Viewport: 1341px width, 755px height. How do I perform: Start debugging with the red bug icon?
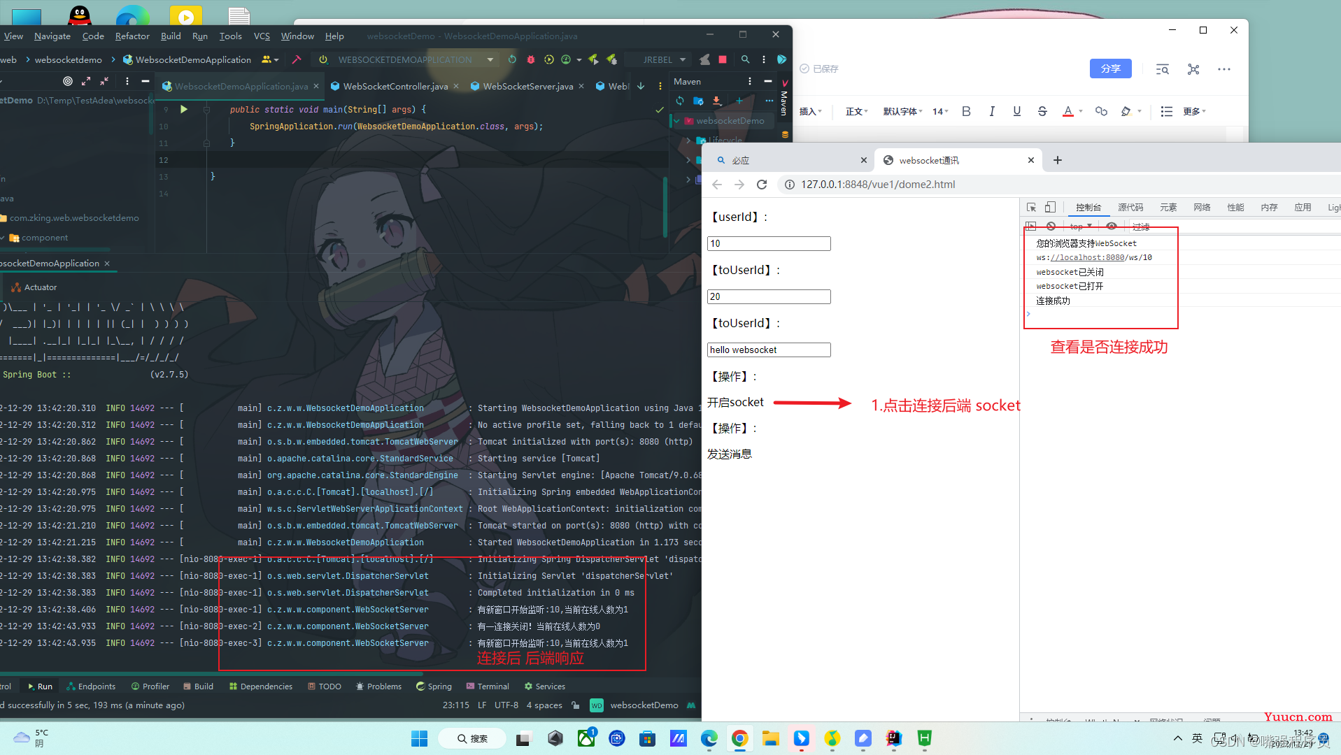tap(531, 59)
